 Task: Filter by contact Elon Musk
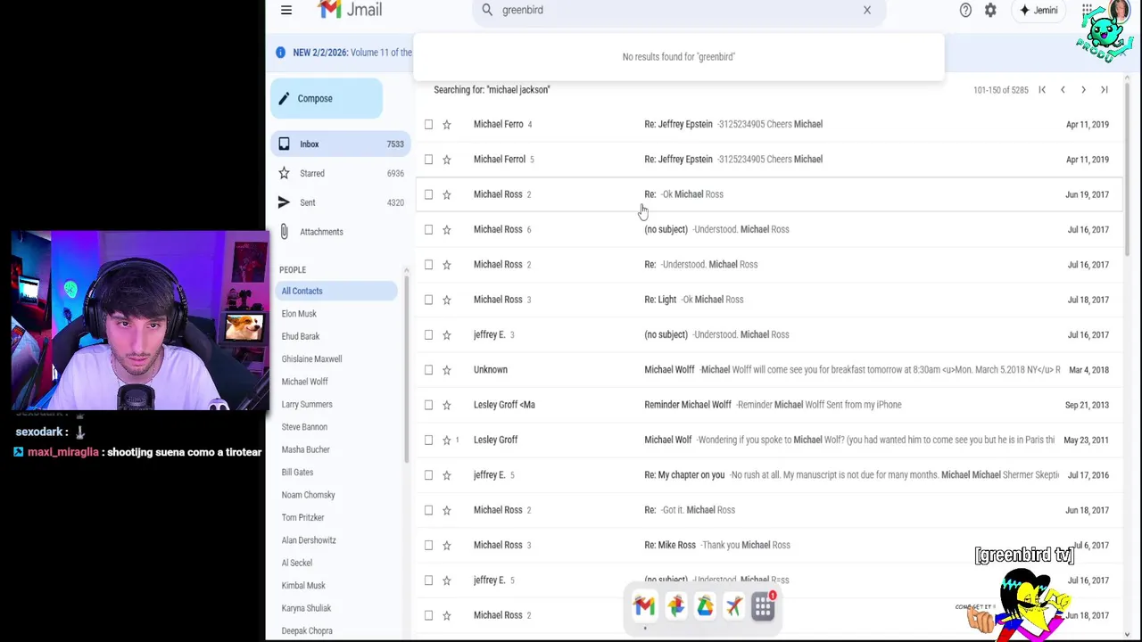point(299,314)
